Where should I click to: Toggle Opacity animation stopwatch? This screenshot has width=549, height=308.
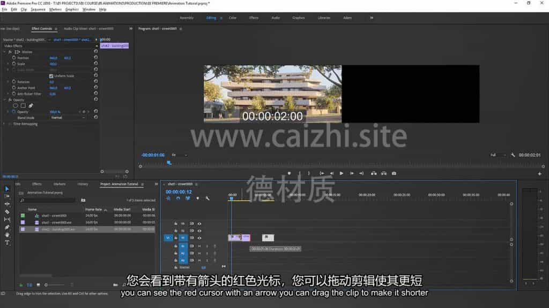[x=14, y=112]
